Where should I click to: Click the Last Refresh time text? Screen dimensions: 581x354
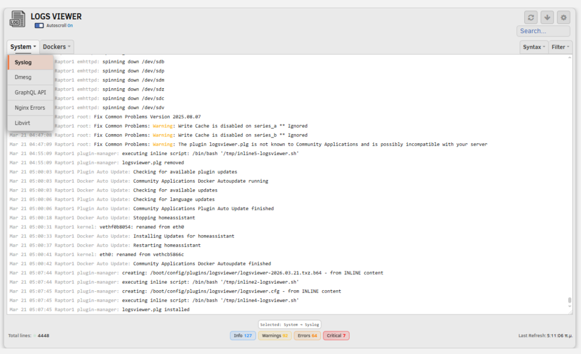click(x=545, y=335)
